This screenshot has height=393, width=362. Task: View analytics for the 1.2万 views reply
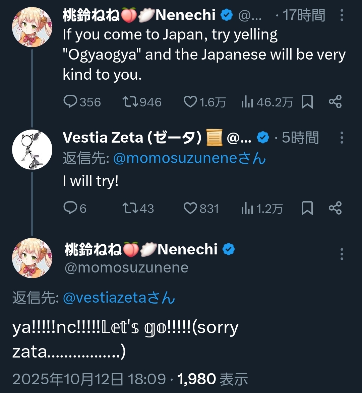(x=247, y=208)
